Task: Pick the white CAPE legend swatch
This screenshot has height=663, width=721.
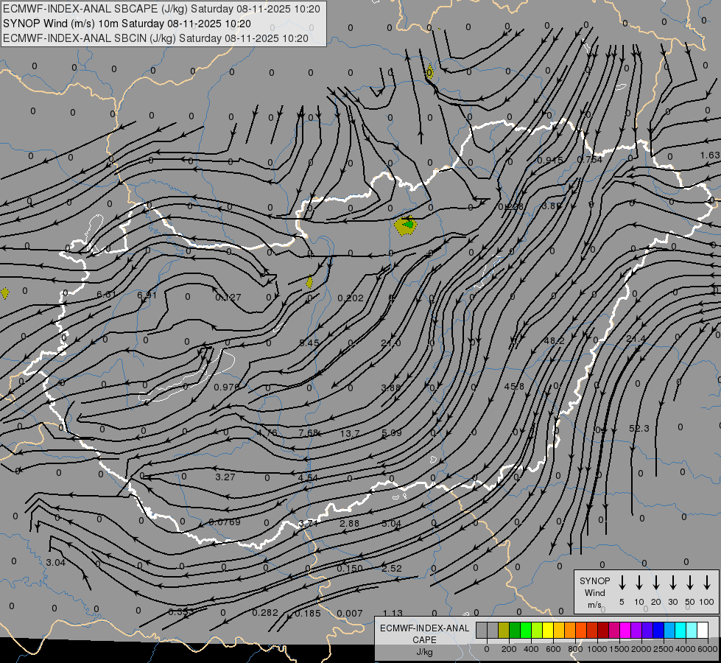Action: coord(702,631)
